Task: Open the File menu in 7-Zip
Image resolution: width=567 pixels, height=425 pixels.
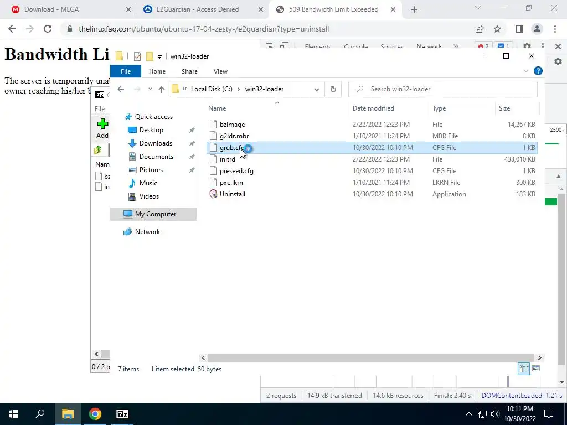Action: [100, 109]
